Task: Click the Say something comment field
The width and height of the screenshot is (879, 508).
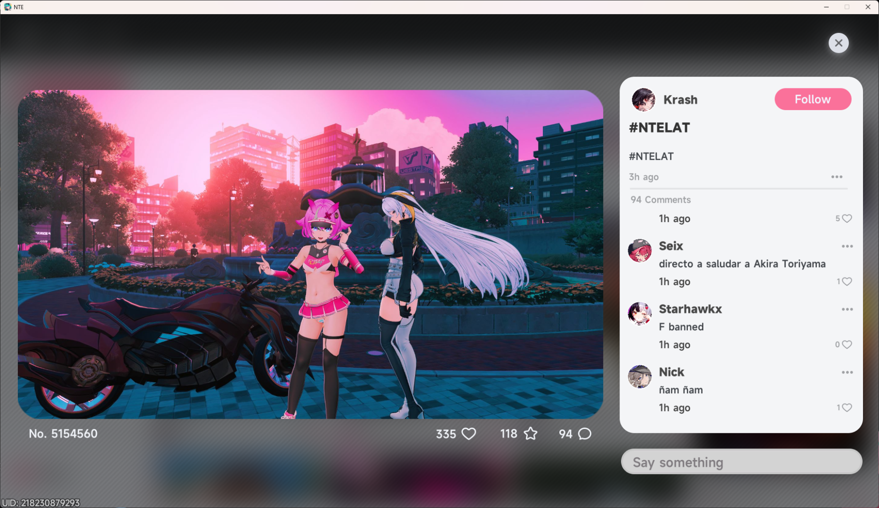Action: tap(742, 462)
